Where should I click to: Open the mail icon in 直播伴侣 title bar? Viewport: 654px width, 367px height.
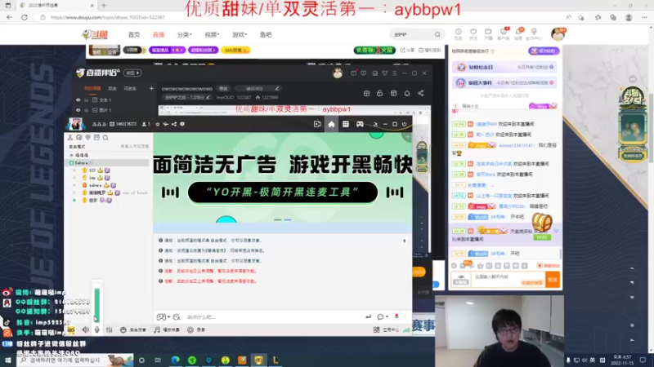coord(353,73)
